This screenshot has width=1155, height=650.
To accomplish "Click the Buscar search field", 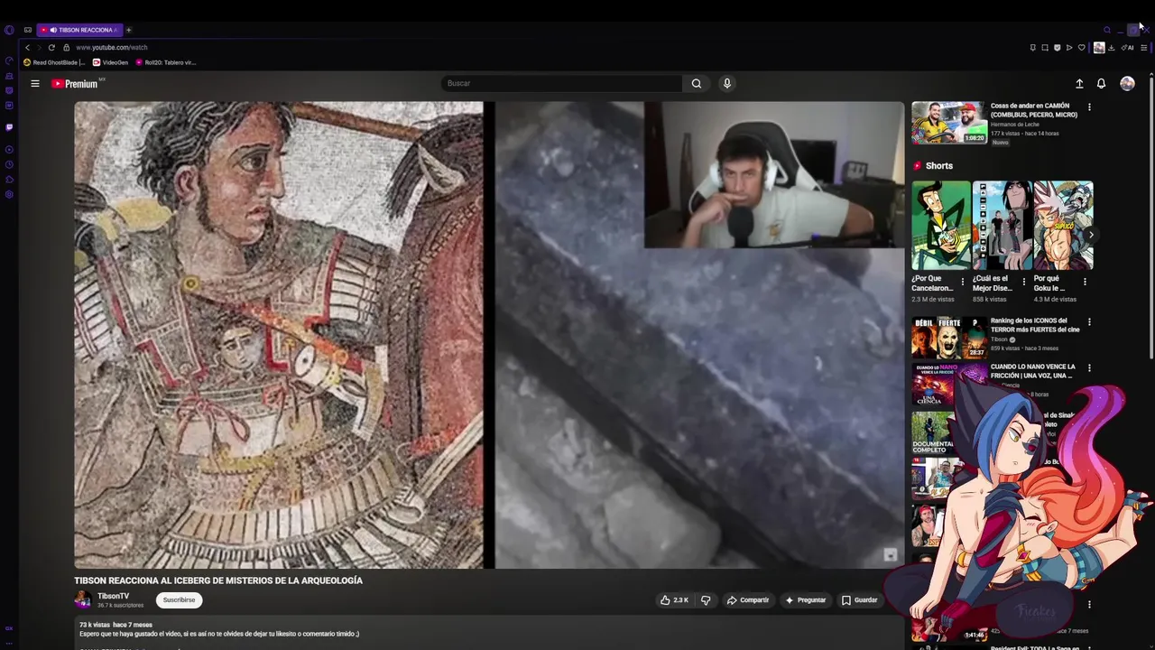I will pyautogui.click(x=561, y=83).
